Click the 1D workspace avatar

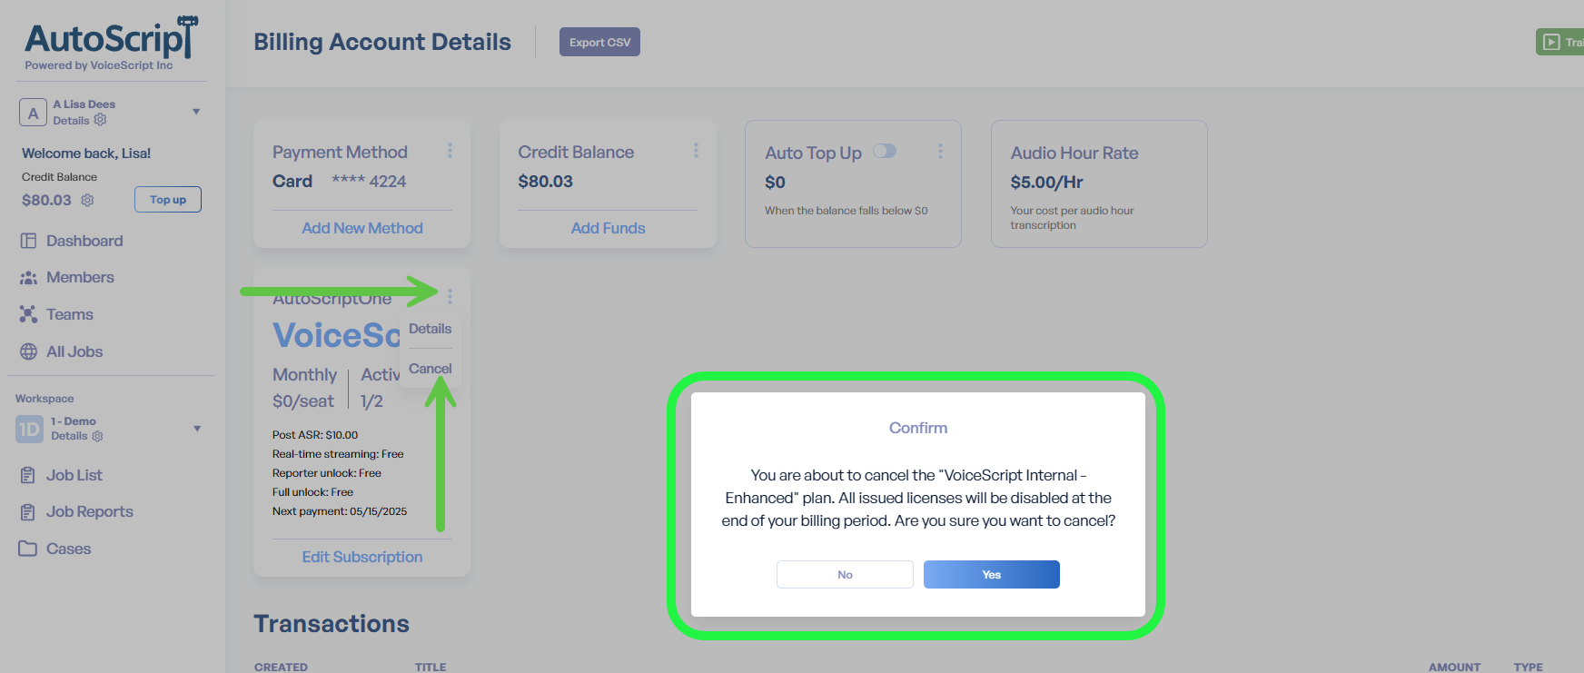(x=29, y=429)
